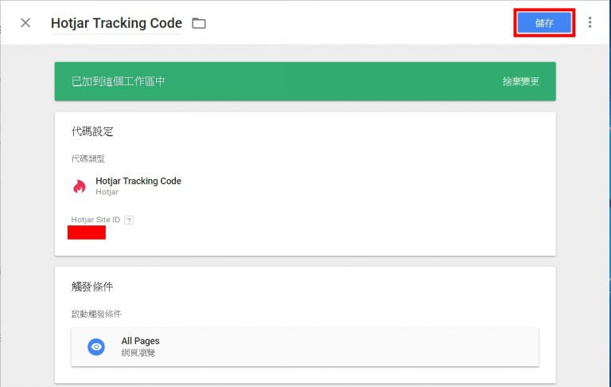The height and width of the screenshot is (387, 611).
Task: Click the 代碼設定 card heading
Action: pos(92,131)
